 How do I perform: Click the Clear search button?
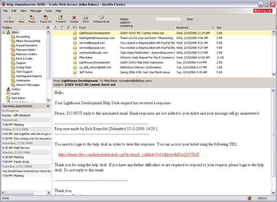190,19
